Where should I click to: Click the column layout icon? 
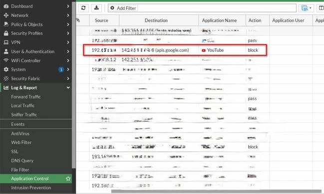pyautogui.click(x=321, y=8)
